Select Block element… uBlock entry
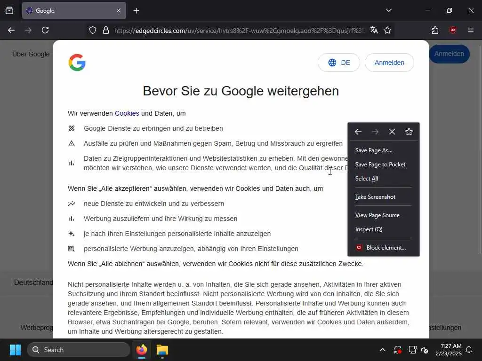Image resolution: width=482 pixels, height=361 pixels. 384,248
